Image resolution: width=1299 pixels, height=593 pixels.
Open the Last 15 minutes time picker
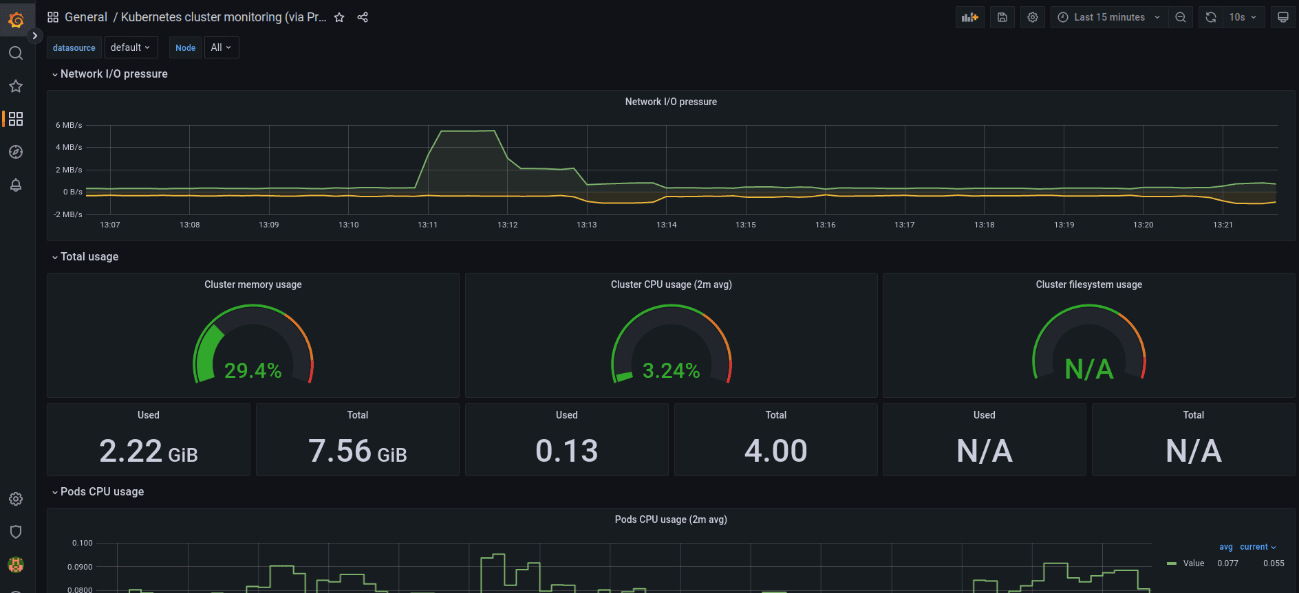coord(1109,17)
